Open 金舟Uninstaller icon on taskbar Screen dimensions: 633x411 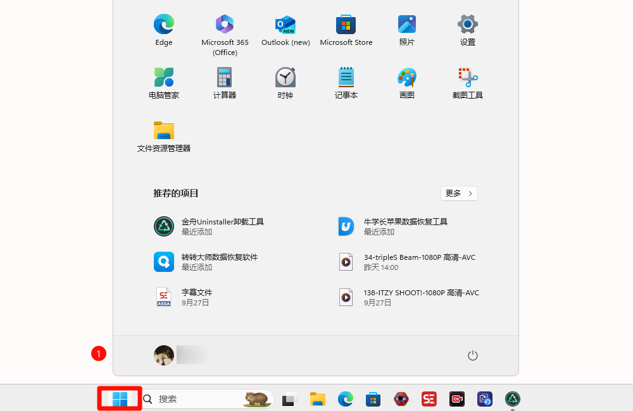pyautogui.click(x=513, y=399)
